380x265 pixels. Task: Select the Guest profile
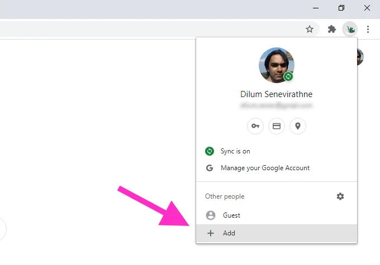[231, 215]
